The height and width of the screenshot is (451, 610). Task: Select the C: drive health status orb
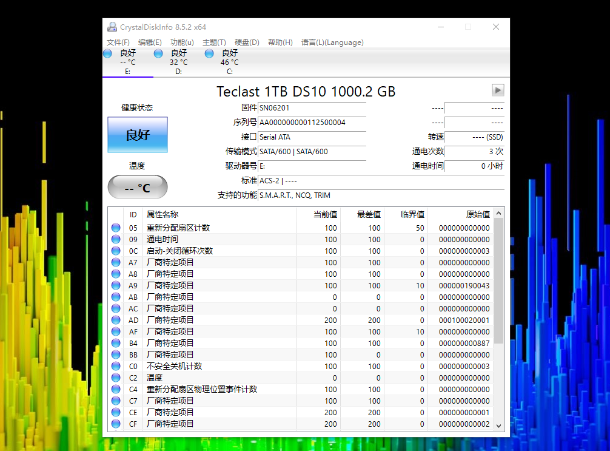[209, 53]
